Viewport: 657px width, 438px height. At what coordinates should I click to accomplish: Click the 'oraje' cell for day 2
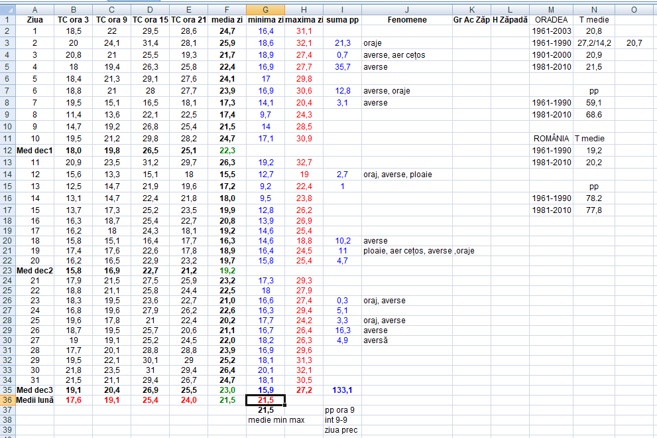point(407,42)
